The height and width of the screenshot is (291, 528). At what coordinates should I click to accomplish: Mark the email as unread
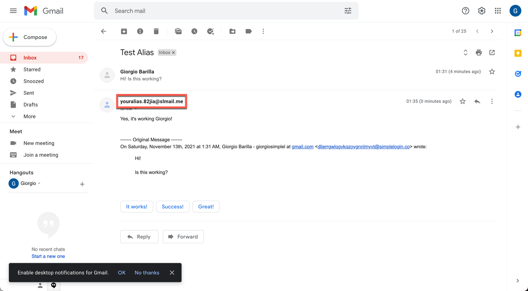point(178,31)
